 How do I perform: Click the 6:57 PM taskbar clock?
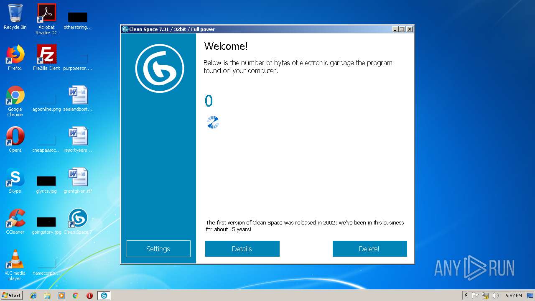click(514, 296)
